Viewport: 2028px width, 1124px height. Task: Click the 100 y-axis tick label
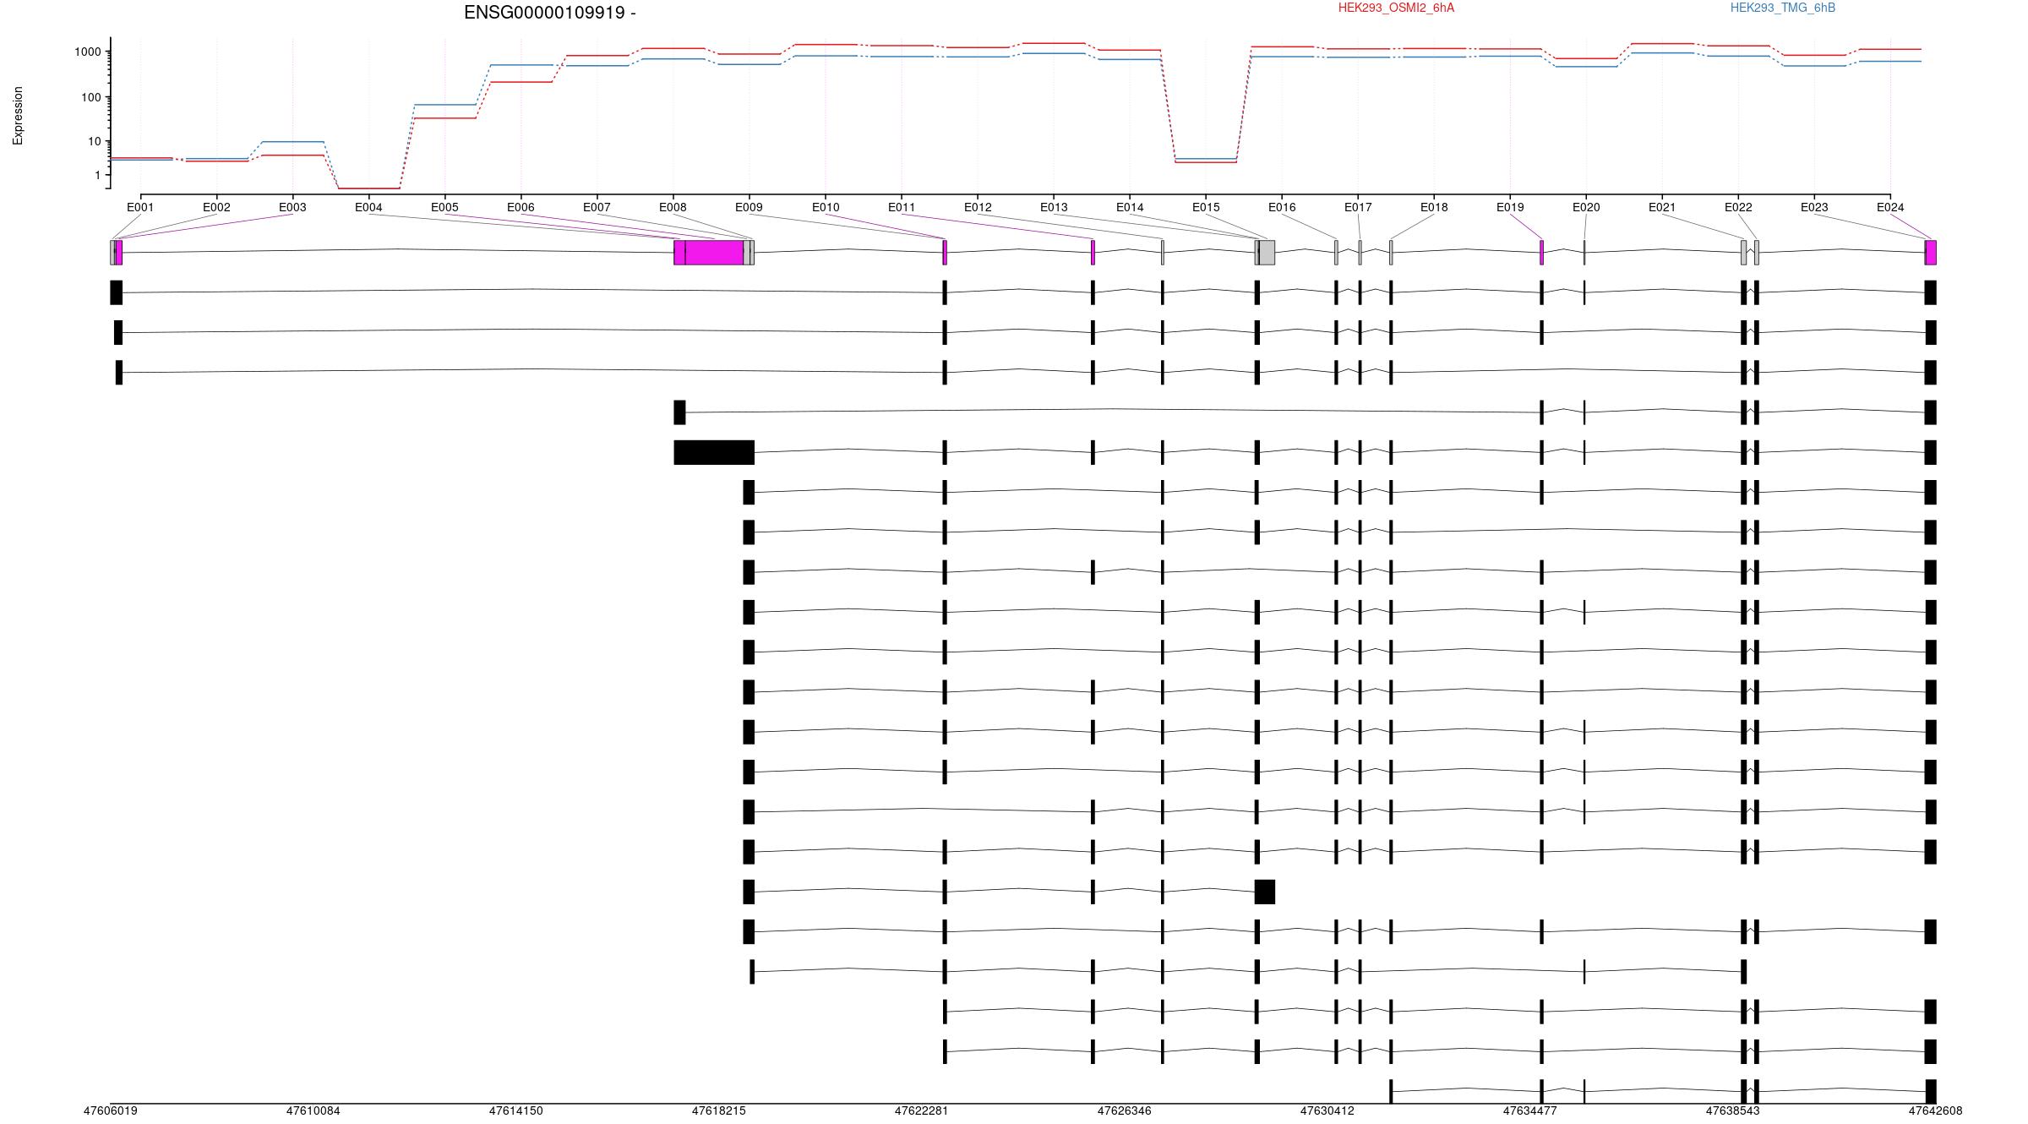(90, 97)
